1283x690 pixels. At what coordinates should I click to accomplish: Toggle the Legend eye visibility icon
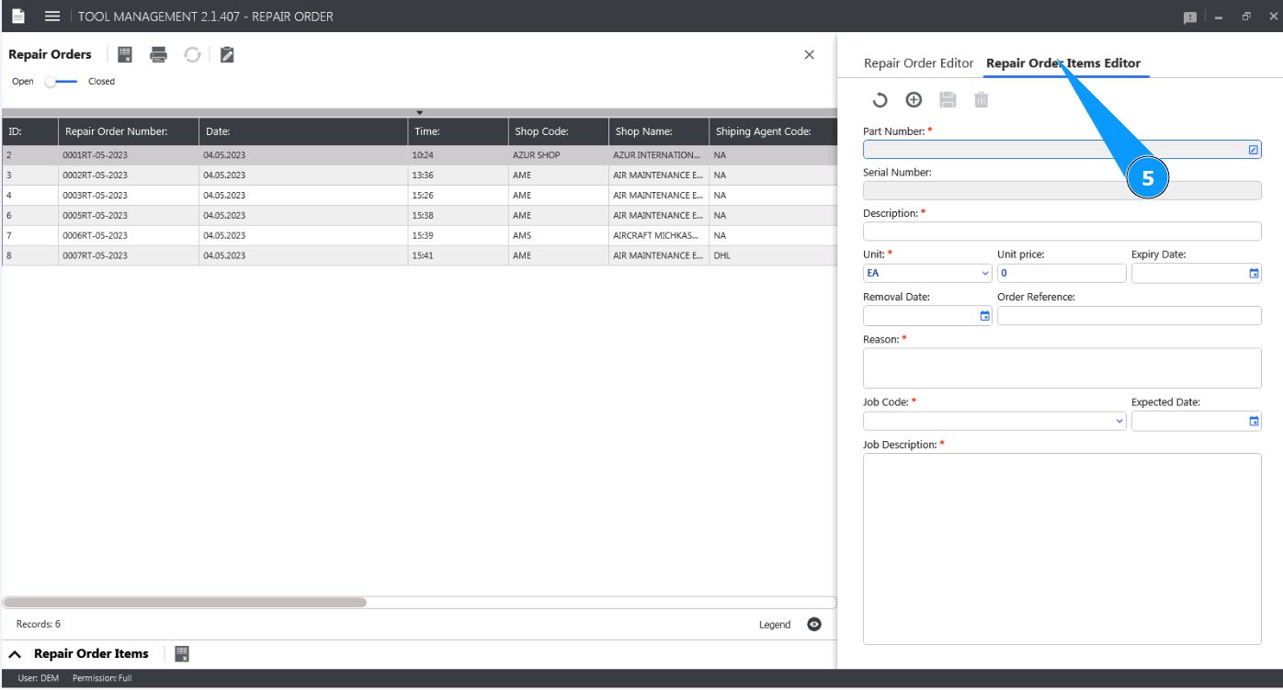tap(813, 625)
